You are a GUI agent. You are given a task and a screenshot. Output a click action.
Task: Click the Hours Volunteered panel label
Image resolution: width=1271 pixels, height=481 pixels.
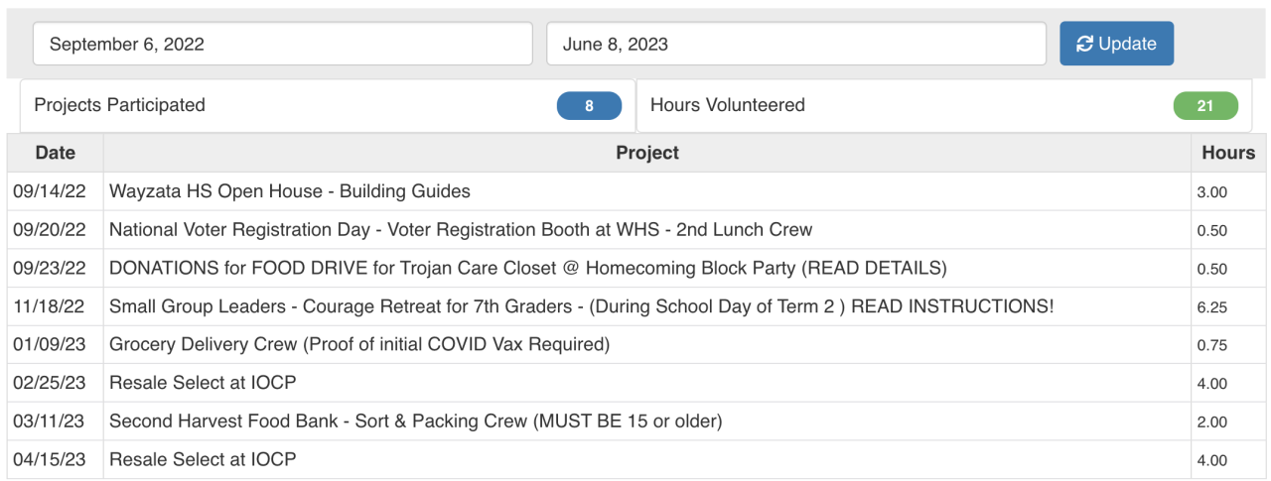727,105
